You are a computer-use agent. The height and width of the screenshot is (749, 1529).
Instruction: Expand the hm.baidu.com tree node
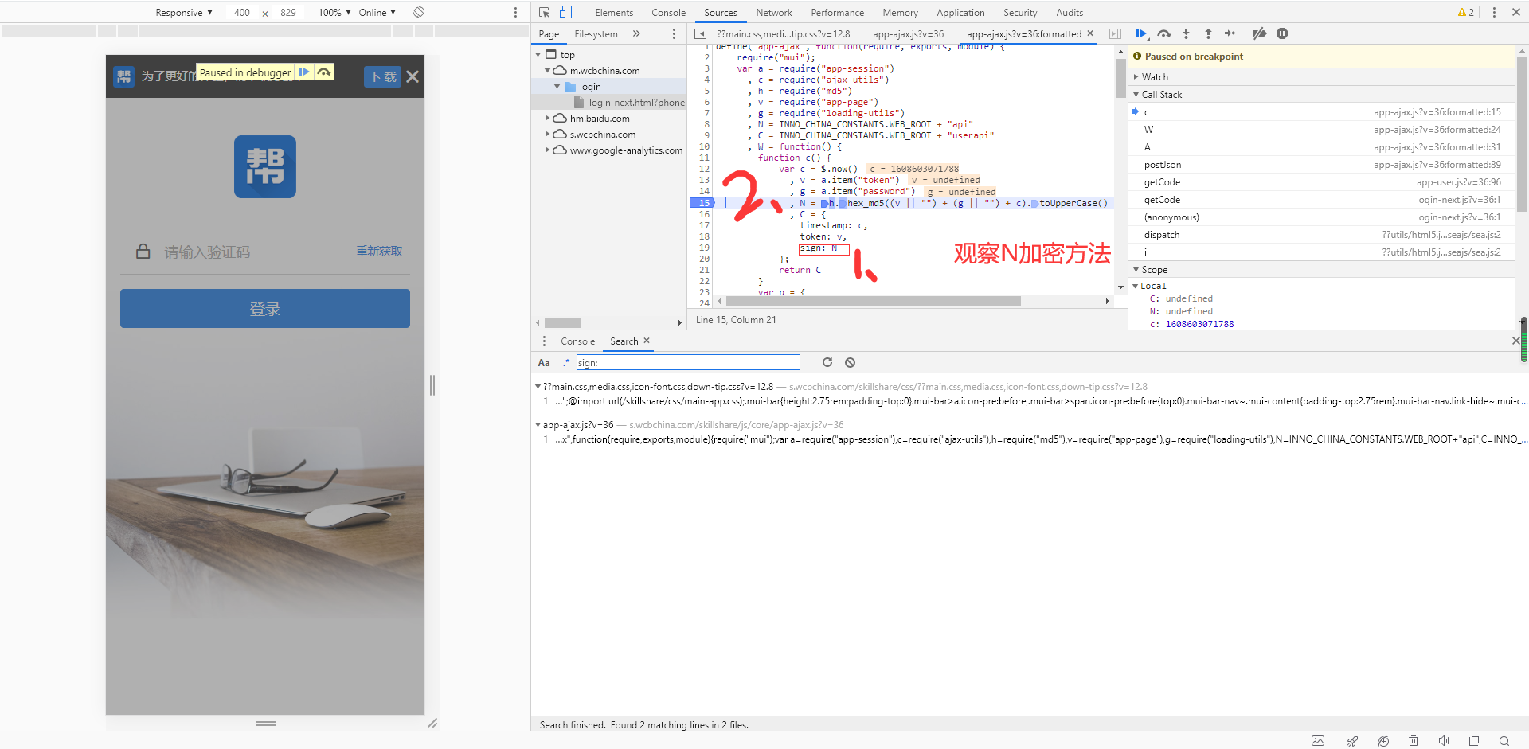point(547,118)
